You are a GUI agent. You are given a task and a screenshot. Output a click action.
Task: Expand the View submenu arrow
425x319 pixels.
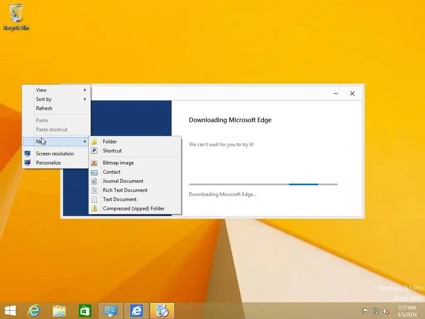pos(85,90)
